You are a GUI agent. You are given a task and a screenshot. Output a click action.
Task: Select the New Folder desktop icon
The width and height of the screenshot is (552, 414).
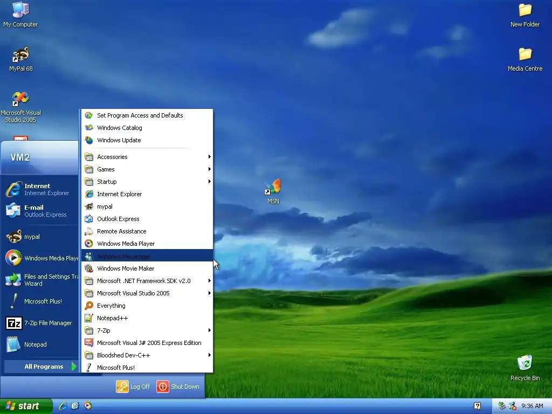[525, 15]
